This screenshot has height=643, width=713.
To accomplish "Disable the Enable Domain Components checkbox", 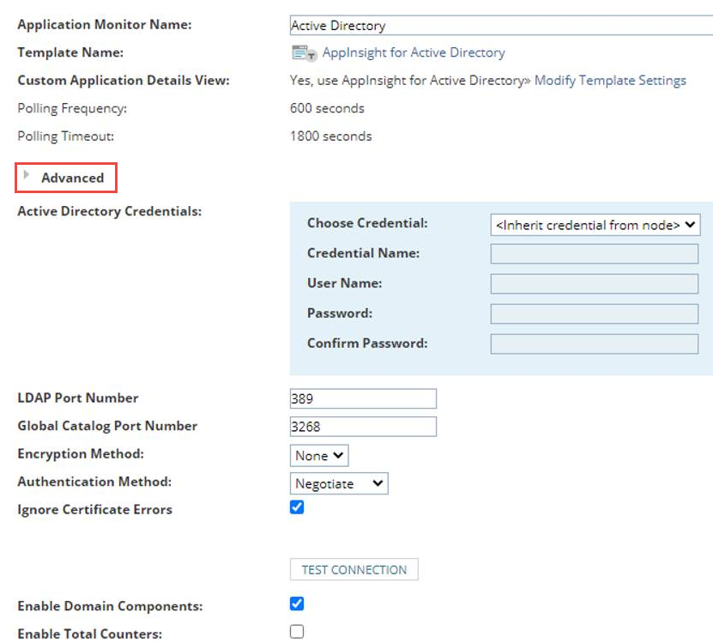I will (297, 604).
